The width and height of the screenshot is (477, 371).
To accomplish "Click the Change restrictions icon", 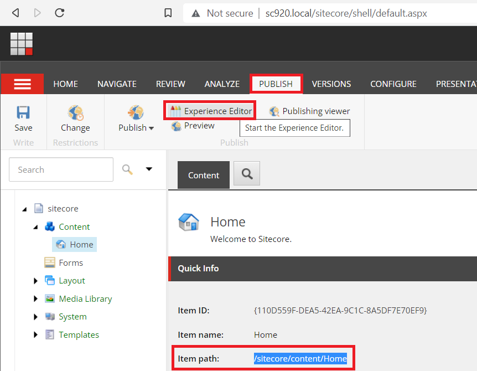I will coord(75,114).
